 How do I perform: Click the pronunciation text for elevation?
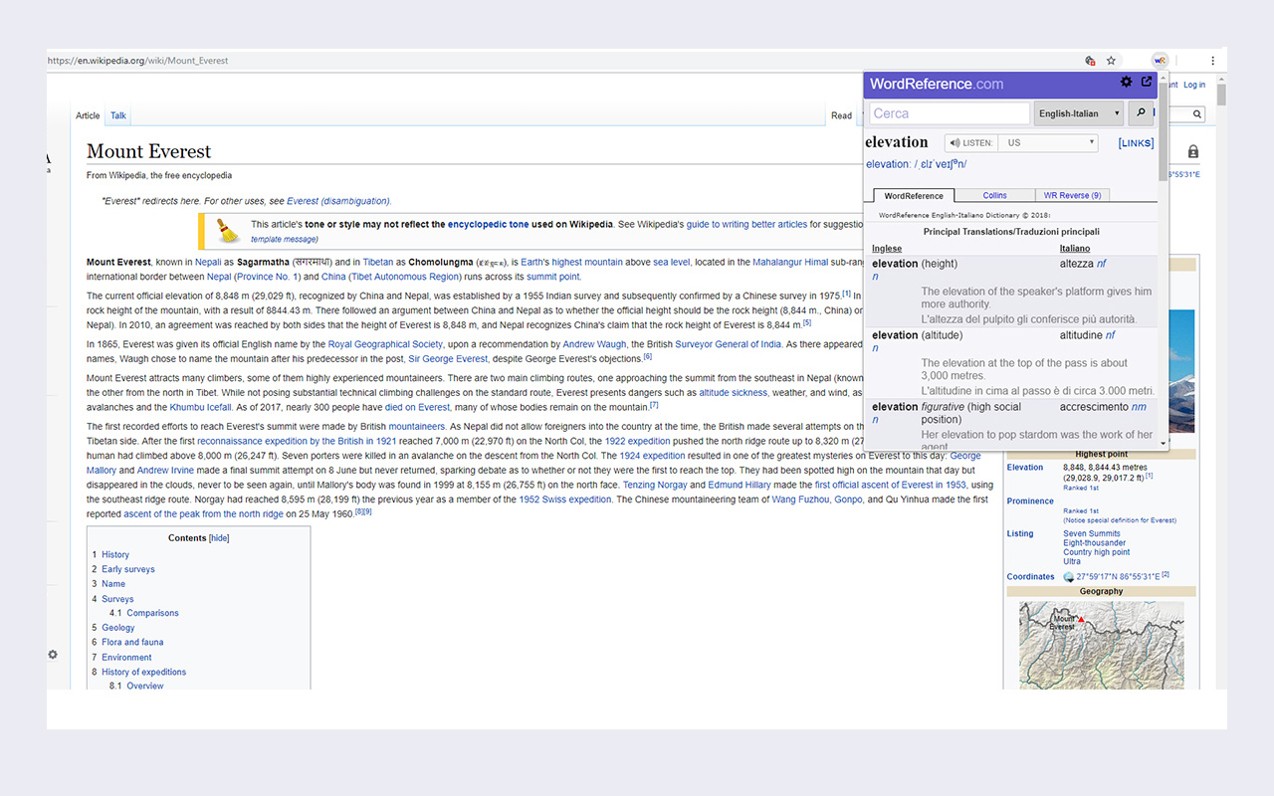click(916, 164)
